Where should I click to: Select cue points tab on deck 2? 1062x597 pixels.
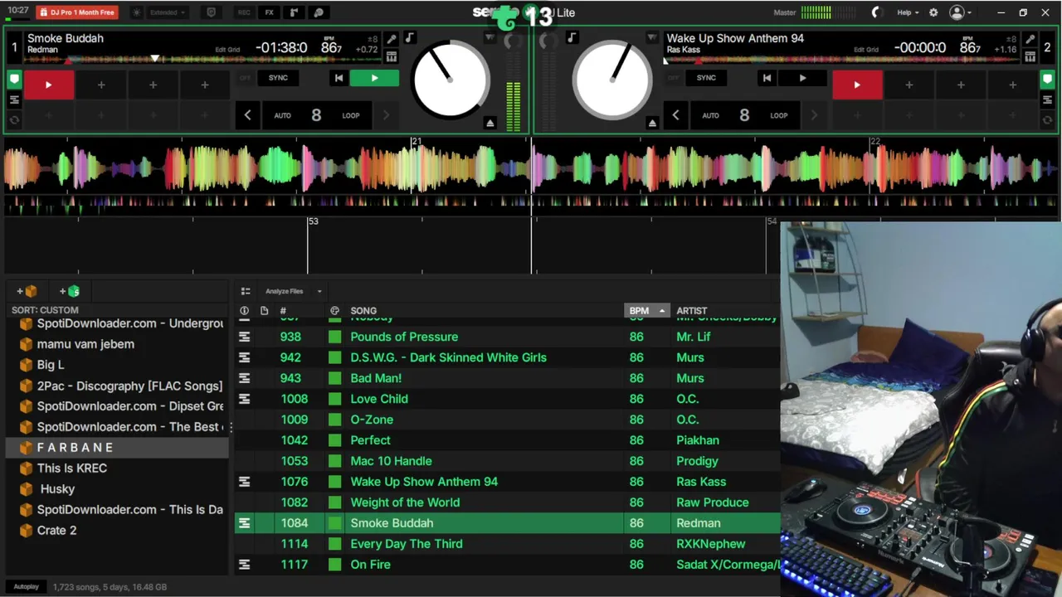1047,80
